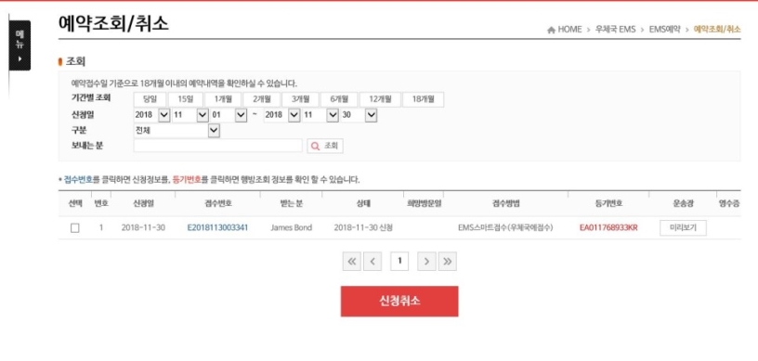The height and width of the screenshot is (361, 758).
Task: Click the 등기번호 column header
Action: point(608,203)
